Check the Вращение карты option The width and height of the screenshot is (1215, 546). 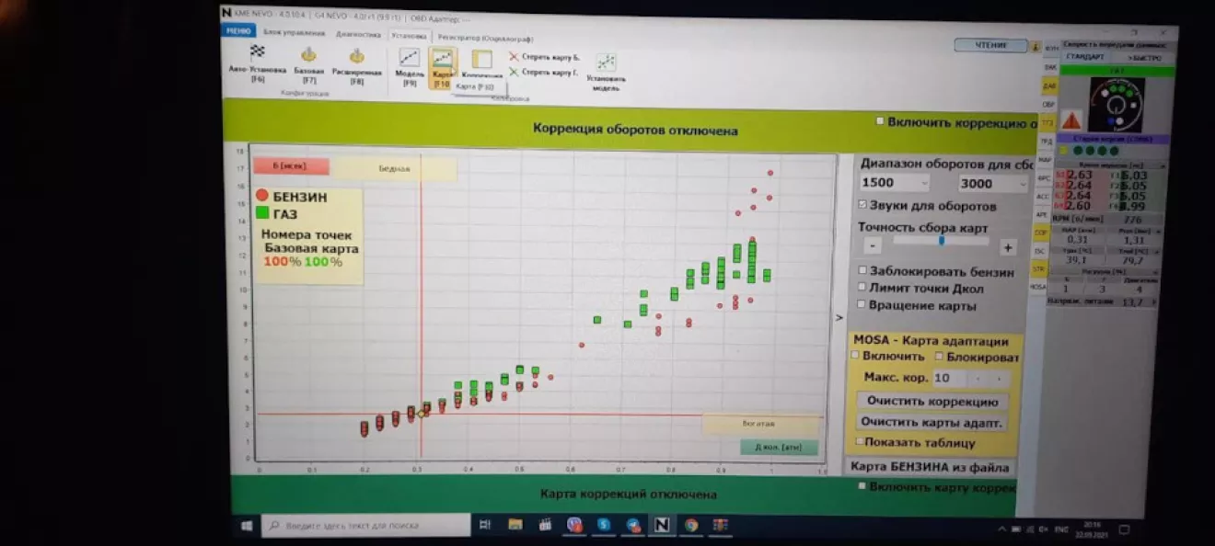click(x=862, y=304)
